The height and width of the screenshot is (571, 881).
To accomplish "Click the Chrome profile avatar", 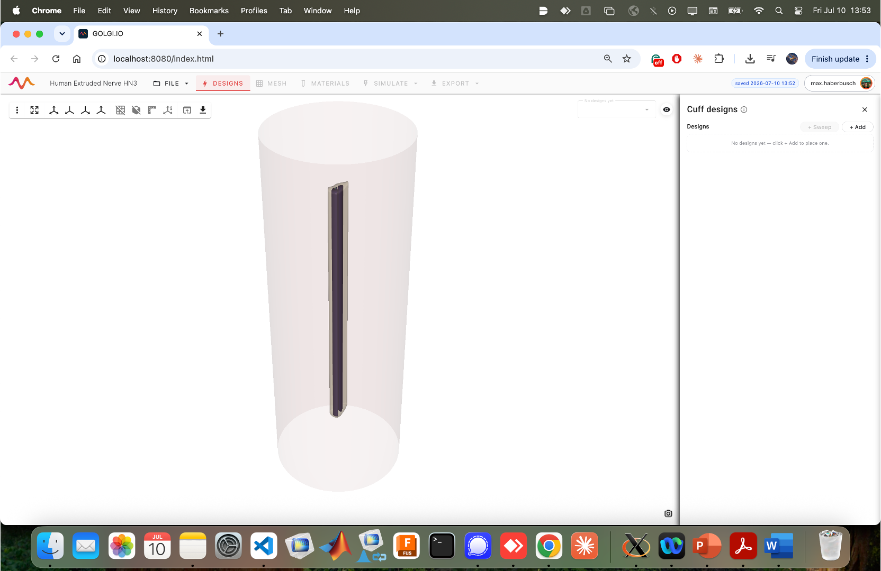I will point(792,59).
